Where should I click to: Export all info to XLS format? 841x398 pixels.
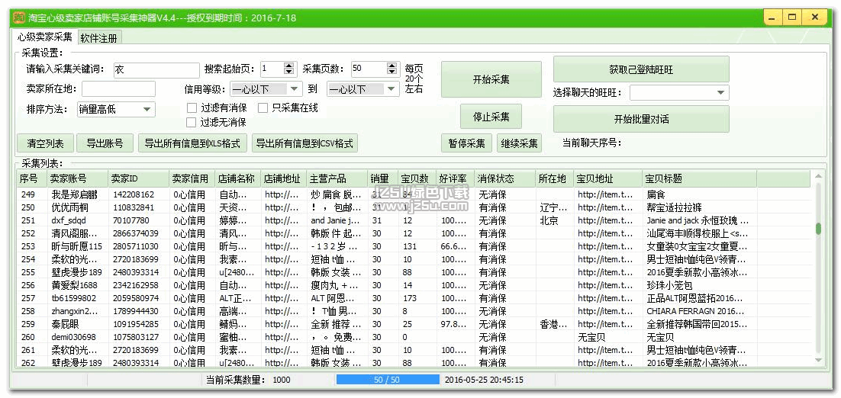(192, 143)
